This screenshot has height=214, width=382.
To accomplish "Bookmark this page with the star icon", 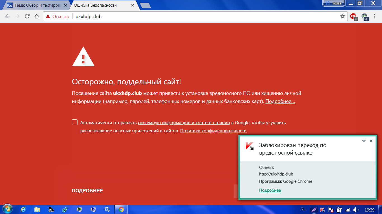I will pyautogui.click(x=343, y=16).
